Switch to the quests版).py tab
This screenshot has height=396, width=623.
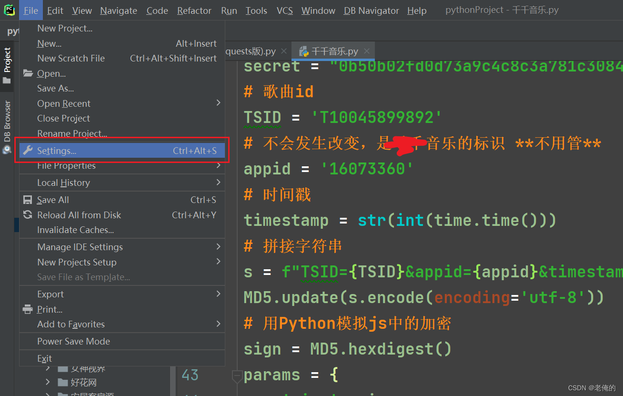tap(256, 51)
